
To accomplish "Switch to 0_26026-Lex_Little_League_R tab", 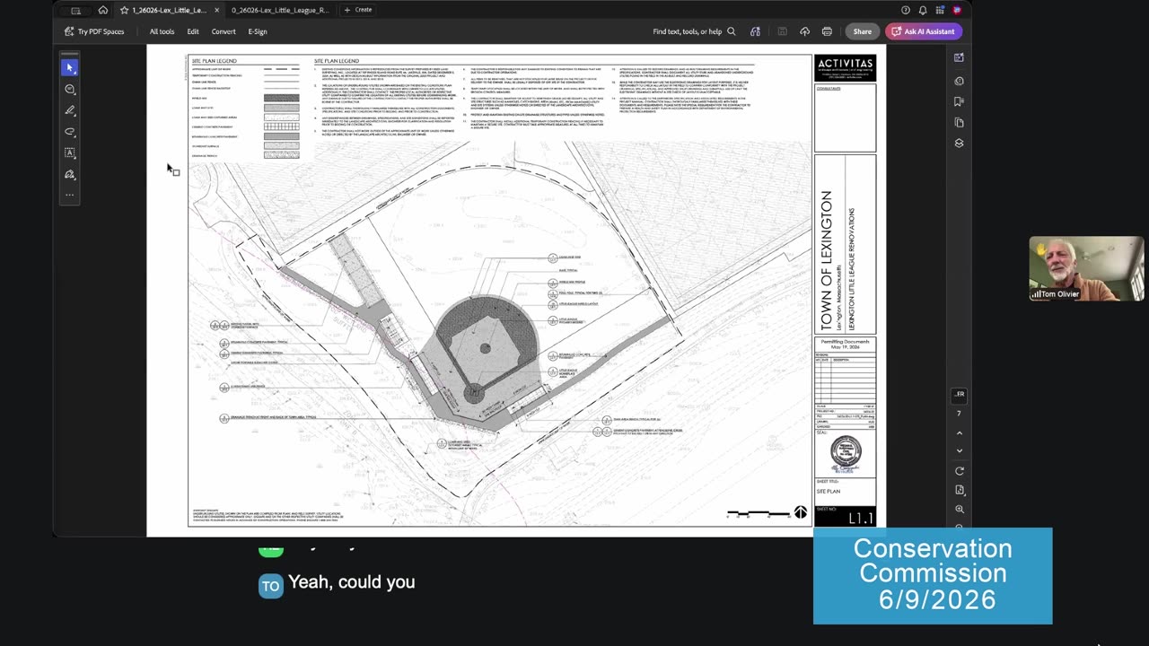I will coord(280,10).
